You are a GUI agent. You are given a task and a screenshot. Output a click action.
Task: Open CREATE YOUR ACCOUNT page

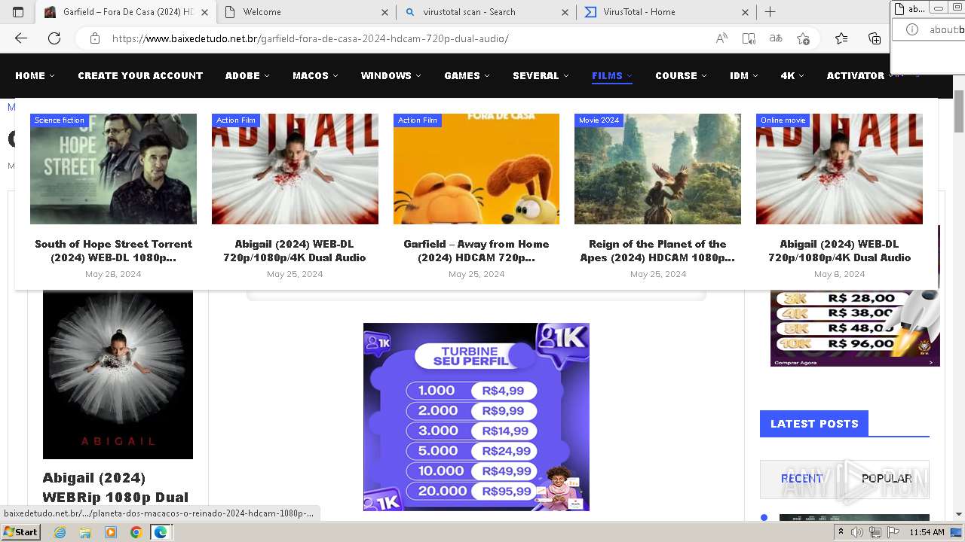tap(140, 75)
